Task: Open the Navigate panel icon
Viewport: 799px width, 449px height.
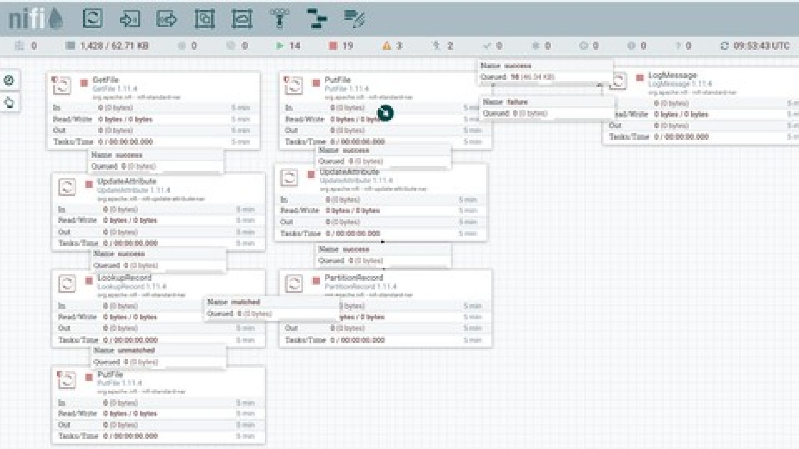Action: (9, 80)
